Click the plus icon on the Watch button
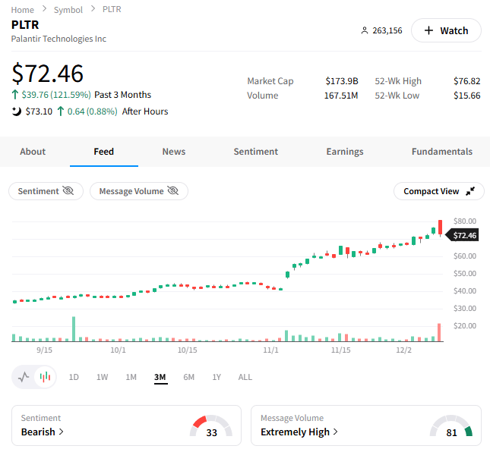Screen dimensions: 490x449 [x=428, y=30]
